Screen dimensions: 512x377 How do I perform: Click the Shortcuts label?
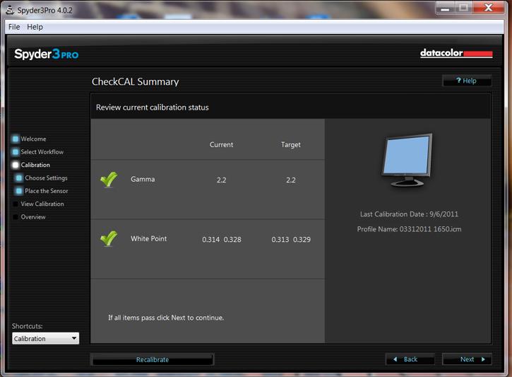click(x=28, y=326)
